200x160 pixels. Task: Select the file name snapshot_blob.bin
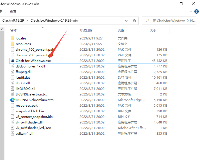30,111
